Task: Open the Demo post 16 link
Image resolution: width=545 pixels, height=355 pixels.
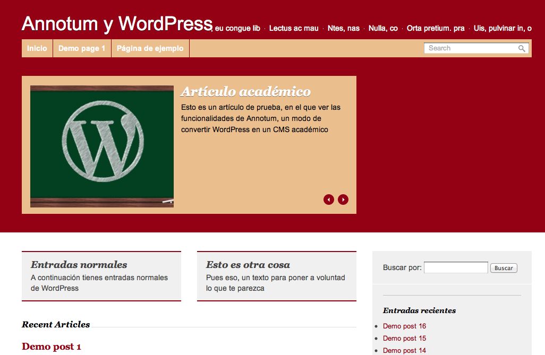Action: [x=405, y=326]
